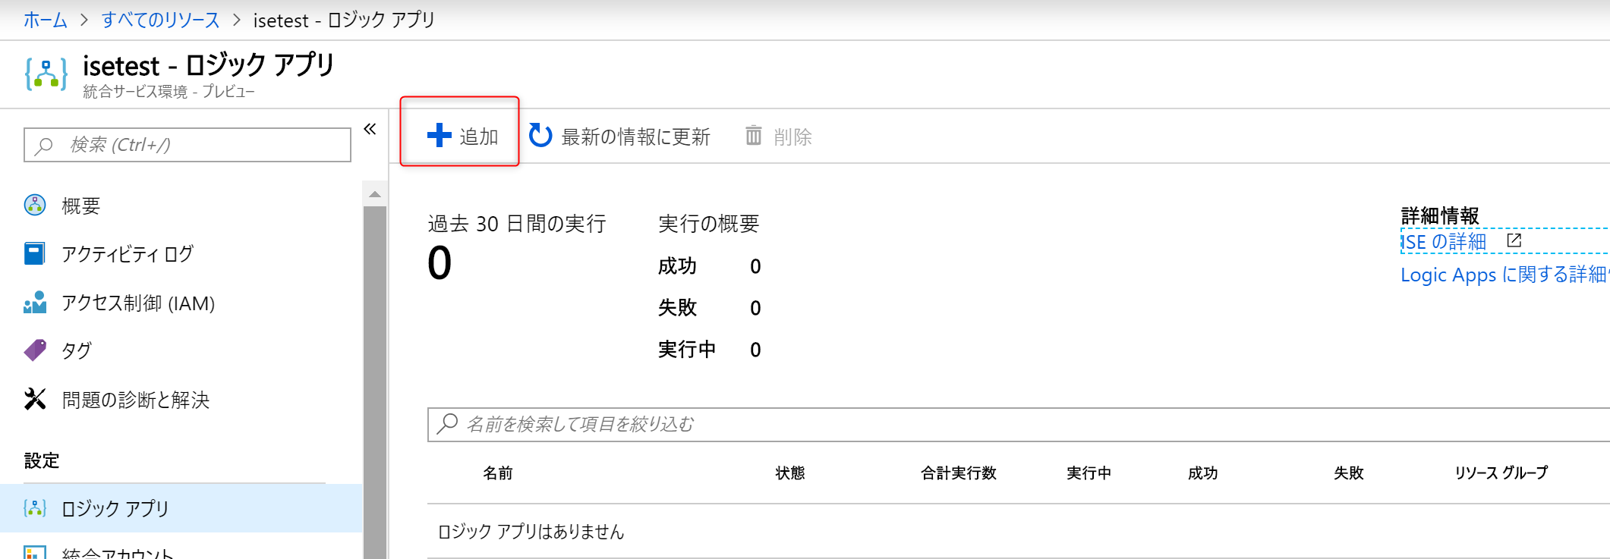Viewport: 1610px width, 559px height.
Task: Click the 削除 button label
Action: (x=793, y=137)
